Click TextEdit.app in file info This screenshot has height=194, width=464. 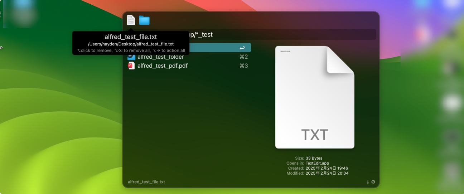(317, 163)
